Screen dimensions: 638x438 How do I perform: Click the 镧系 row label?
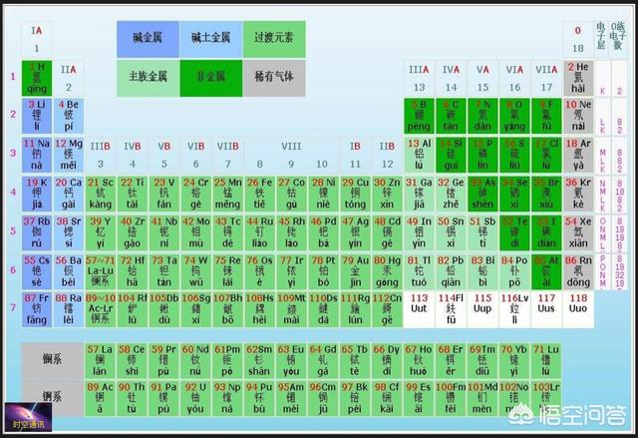[x=51, y=356]
